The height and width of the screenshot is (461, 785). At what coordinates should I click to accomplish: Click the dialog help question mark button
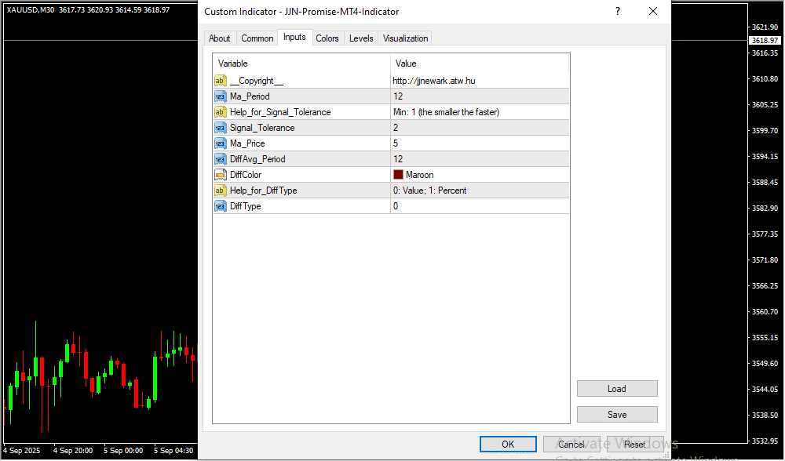(618, 12)
